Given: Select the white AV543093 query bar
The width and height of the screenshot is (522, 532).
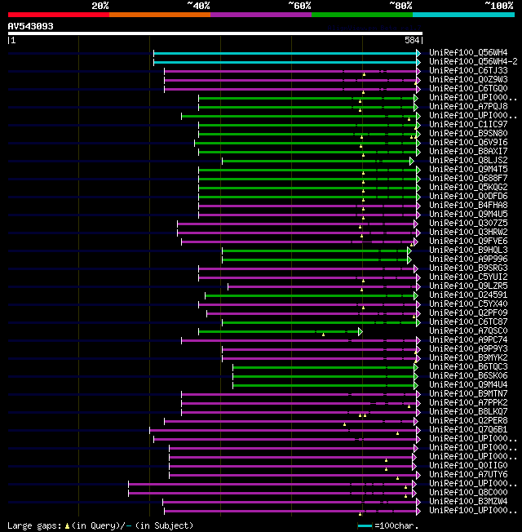Looking at the screenshot, I should [215, 33].
